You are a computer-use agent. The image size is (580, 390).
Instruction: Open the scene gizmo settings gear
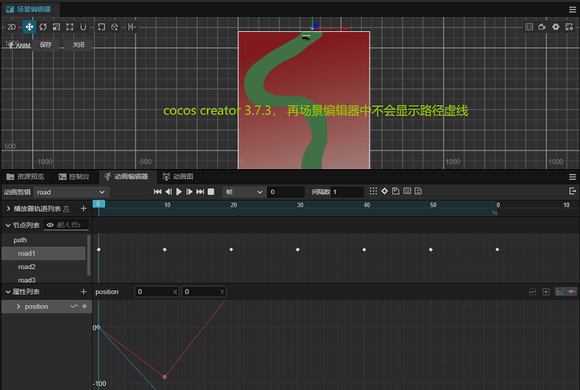[x=556, y=27]
